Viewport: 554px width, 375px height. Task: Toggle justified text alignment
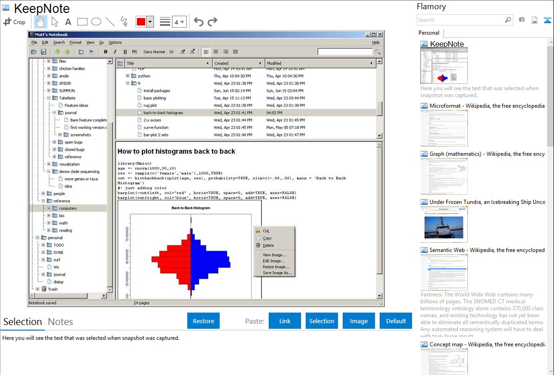[x=235, y=52]
